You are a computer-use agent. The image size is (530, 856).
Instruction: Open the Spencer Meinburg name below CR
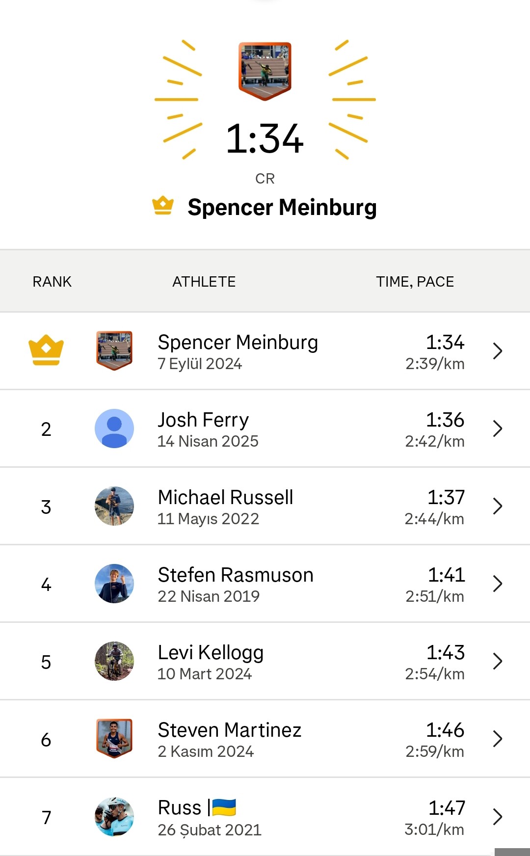[x=282, y=207]
